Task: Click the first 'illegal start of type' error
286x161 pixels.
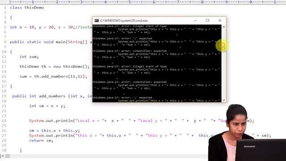Action: 130,26
